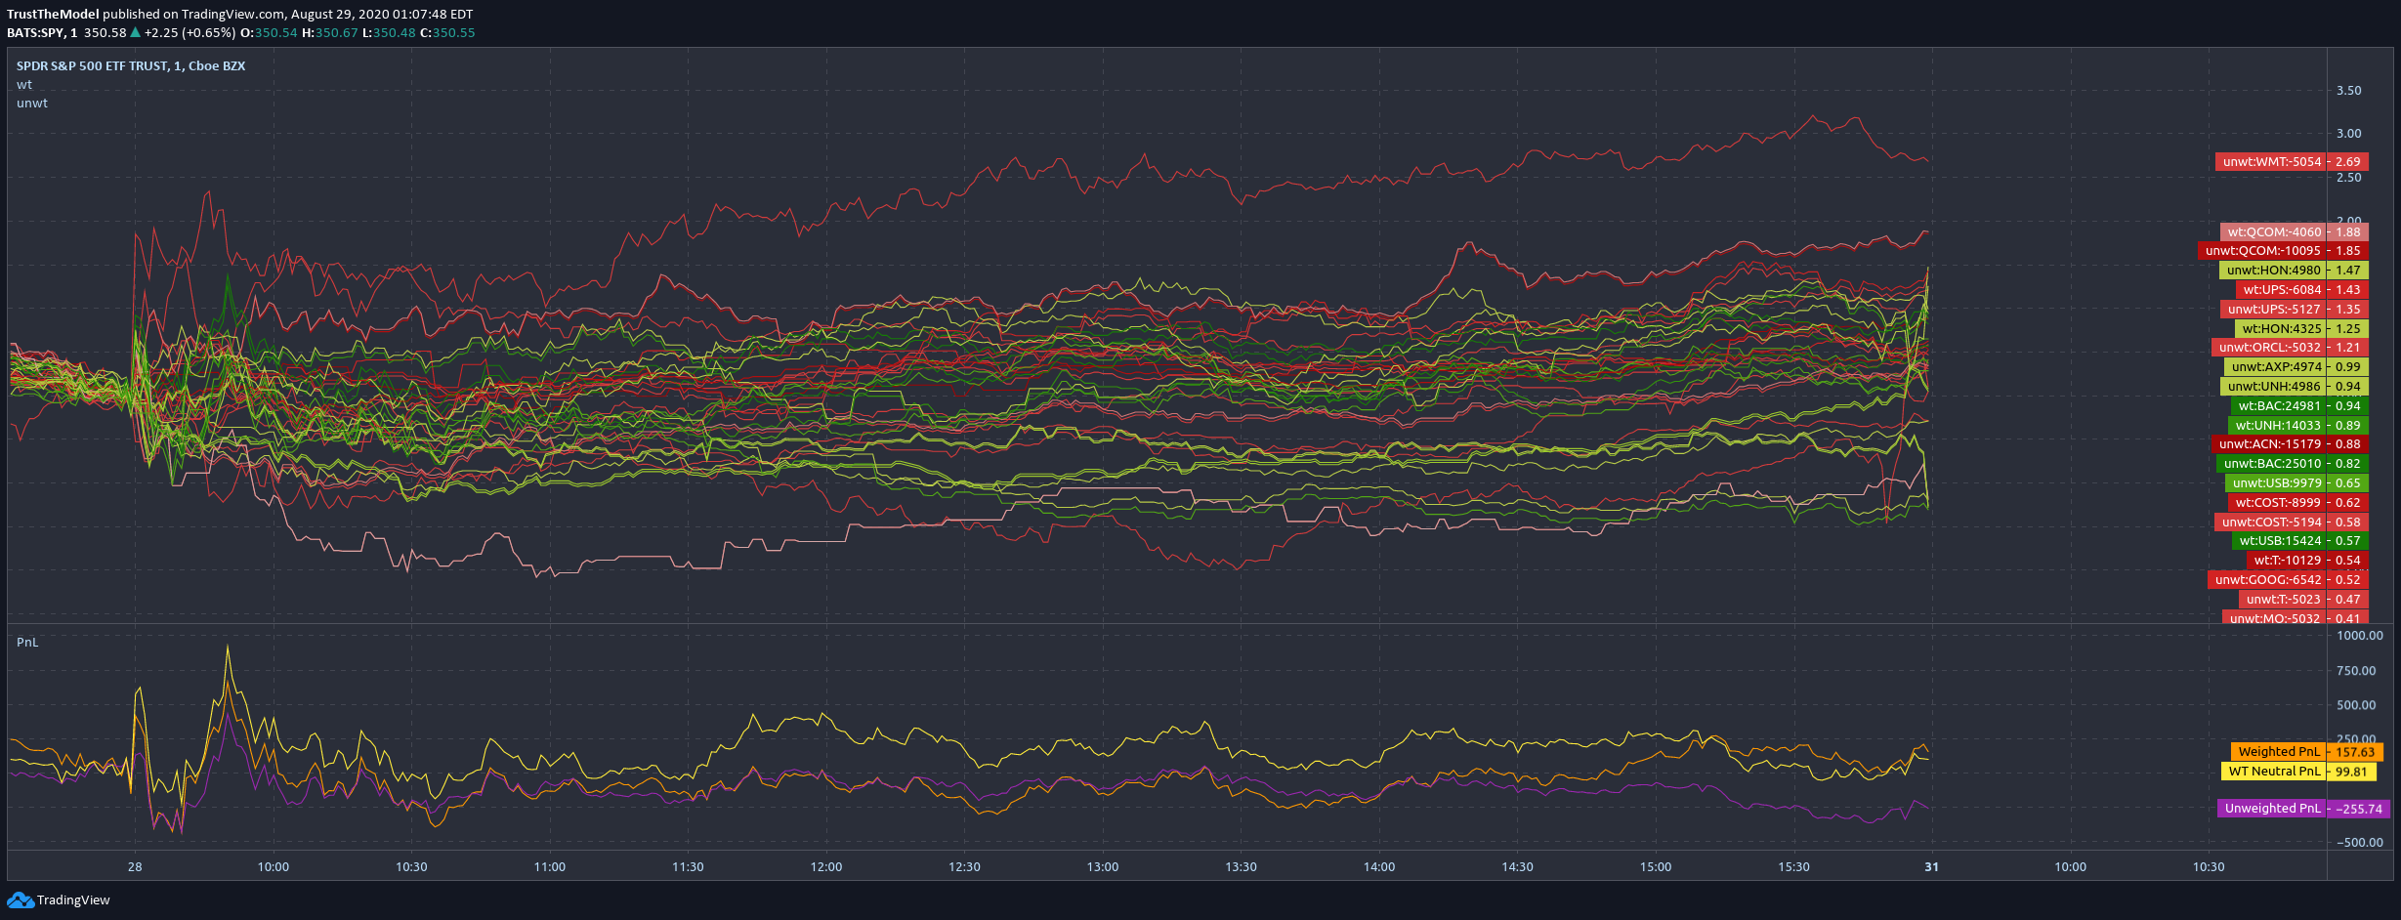Select the BATS:SPY, 1 symbol text
The image size is (2401, 920).
tap(42, 32)
